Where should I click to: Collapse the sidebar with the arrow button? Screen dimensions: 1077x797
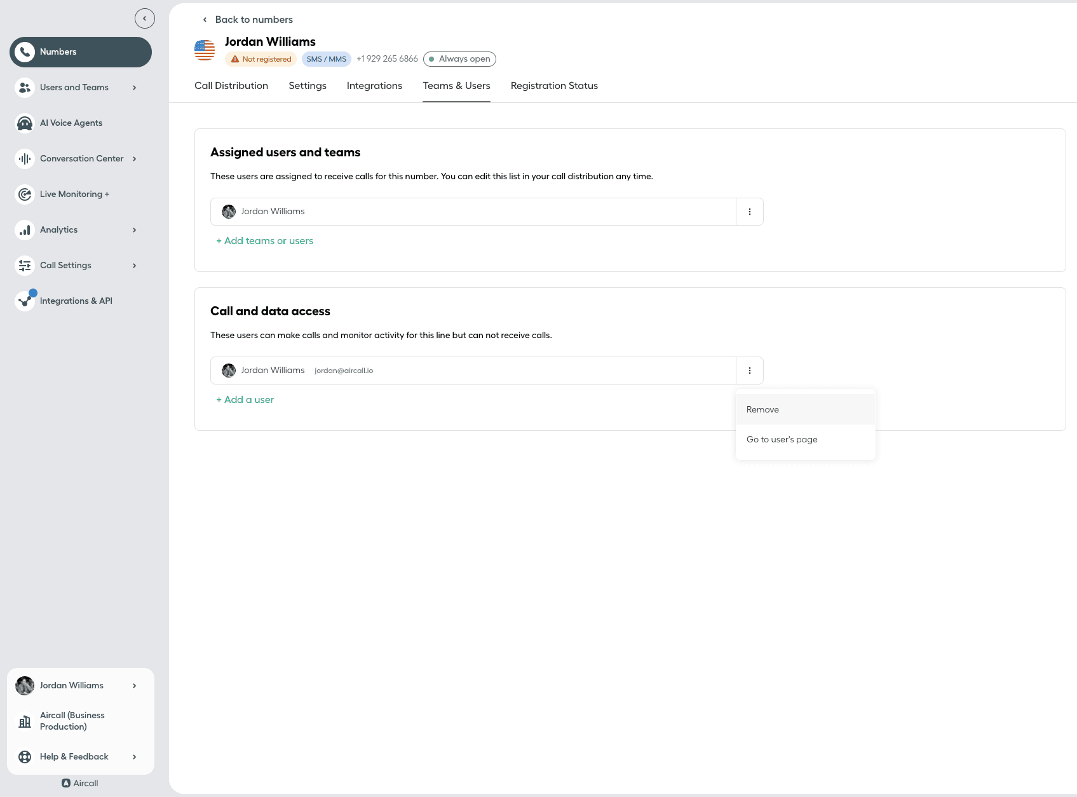(145, 18)
